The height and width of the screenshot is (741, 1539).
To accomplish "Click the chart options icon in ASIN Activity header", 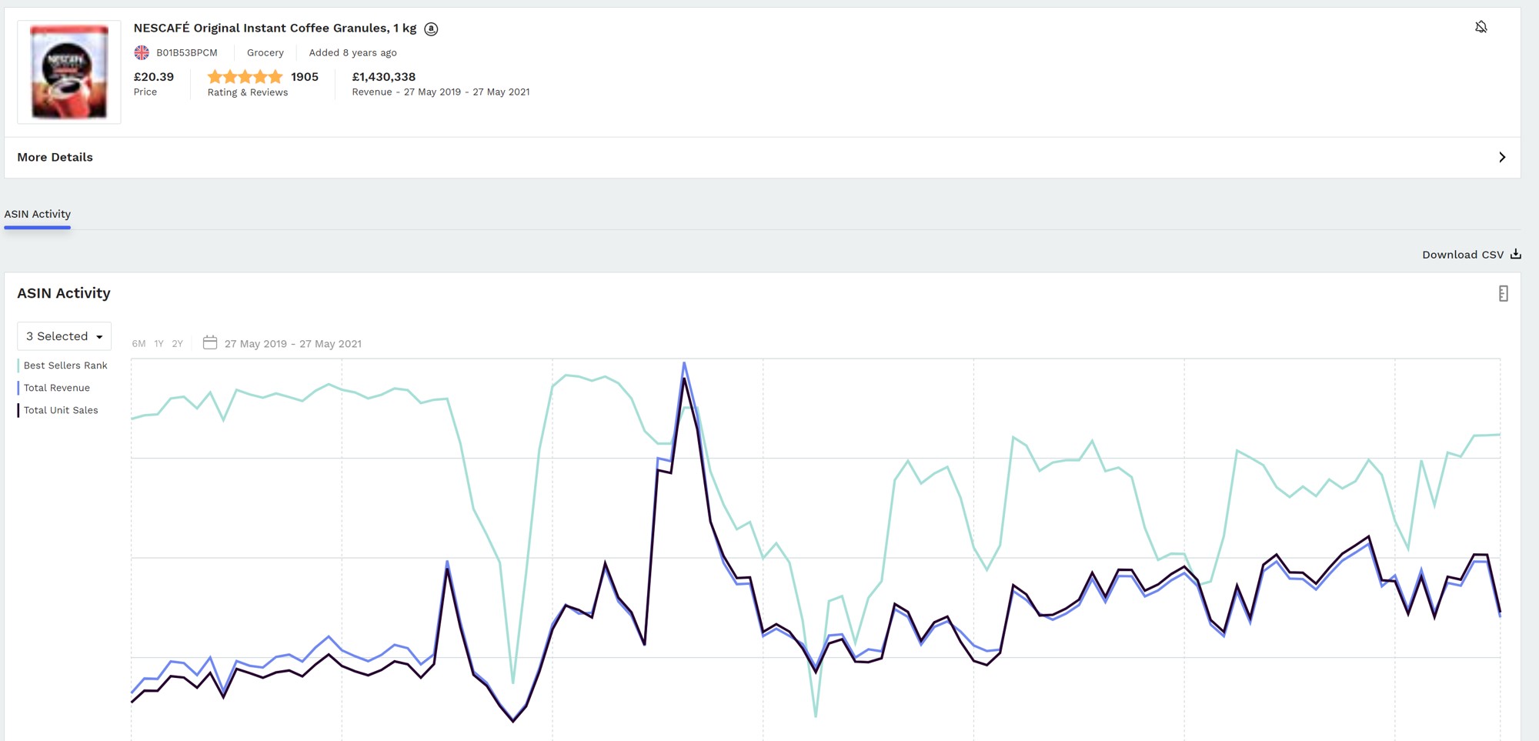I will (x=1503, y=293).
